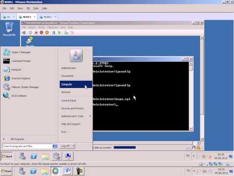234x176 pixels.
Task: Open Notepad from Start menu
Action: tap(12, 69)
